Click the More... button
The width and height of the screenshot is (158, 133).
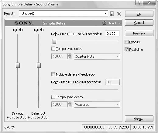[139, 119]
